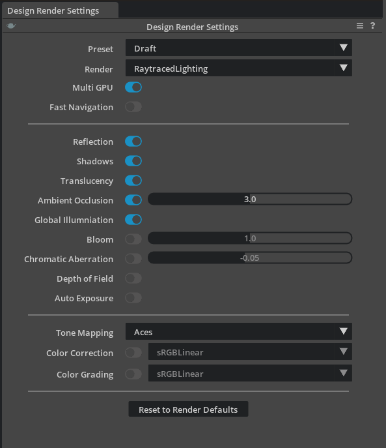
Task: Enable the Color Grading toggle
Action: (133, 374)
